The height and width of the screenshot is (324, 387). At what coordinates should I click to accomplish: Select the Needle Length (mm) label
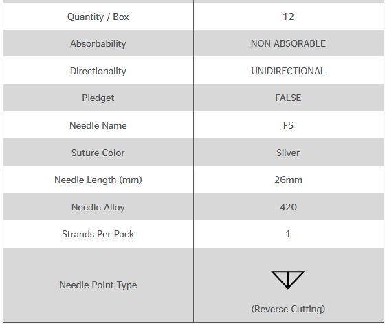click(98, 180)
